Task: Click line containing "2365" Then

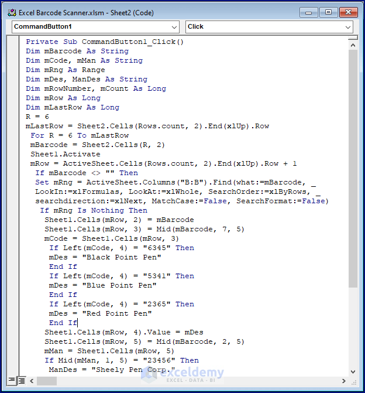Action: 122,305
